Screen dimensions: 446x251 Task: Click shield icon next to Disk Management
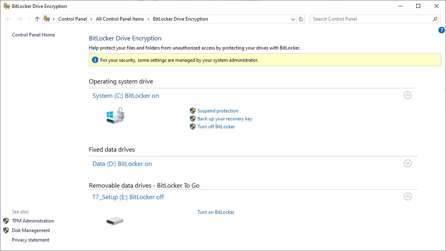6,230
